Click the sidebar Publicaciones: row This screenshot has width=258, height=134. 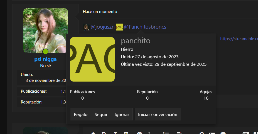click(x=42, y=91)
